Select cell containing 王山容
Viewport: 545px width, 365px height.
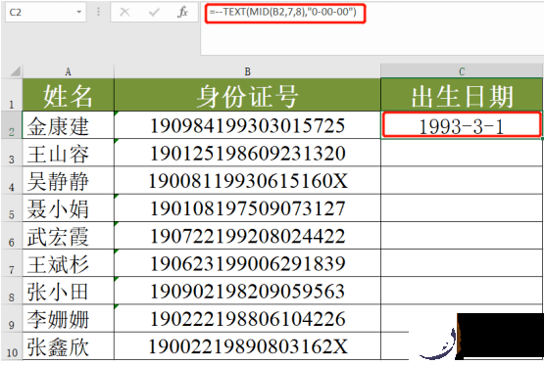69,153
